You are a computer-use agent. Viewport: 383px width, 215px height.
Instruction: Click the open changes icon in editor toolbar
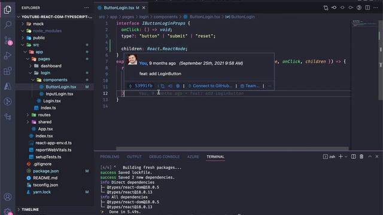(x=326, y=8)
